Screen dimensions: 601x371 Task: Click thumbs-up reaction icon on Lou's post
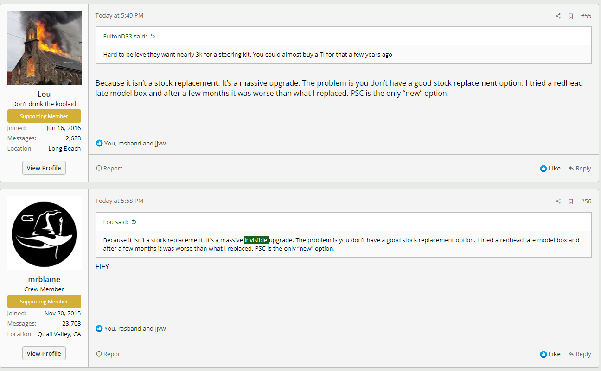pos(99,143)
